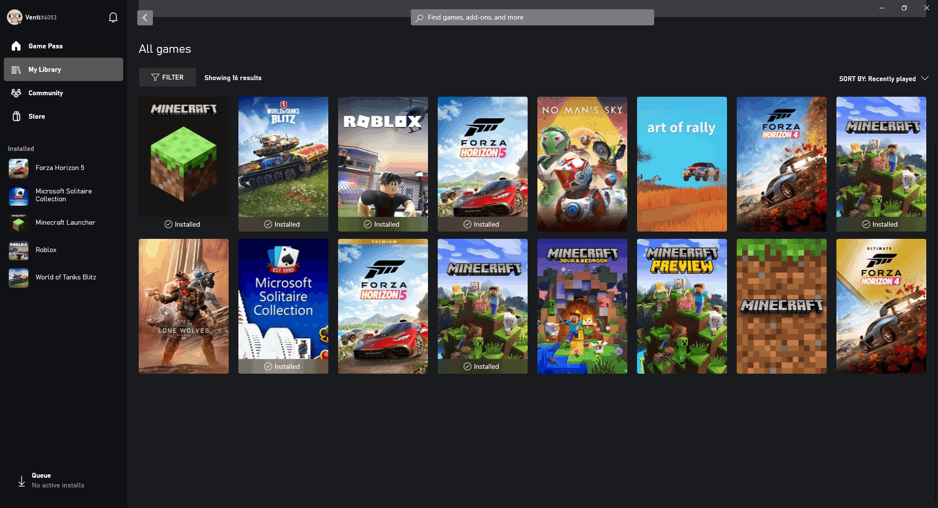Click the 'Showing 16 results' text
This screenshot has width=938, height=508.
(x=233, y=78)
